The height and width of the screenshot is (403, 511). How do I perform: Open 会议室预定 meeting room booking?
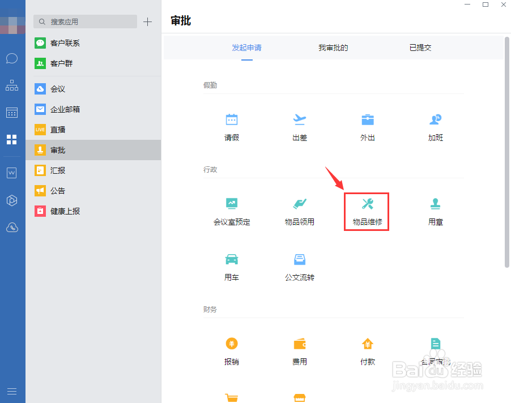pos(232,212)
